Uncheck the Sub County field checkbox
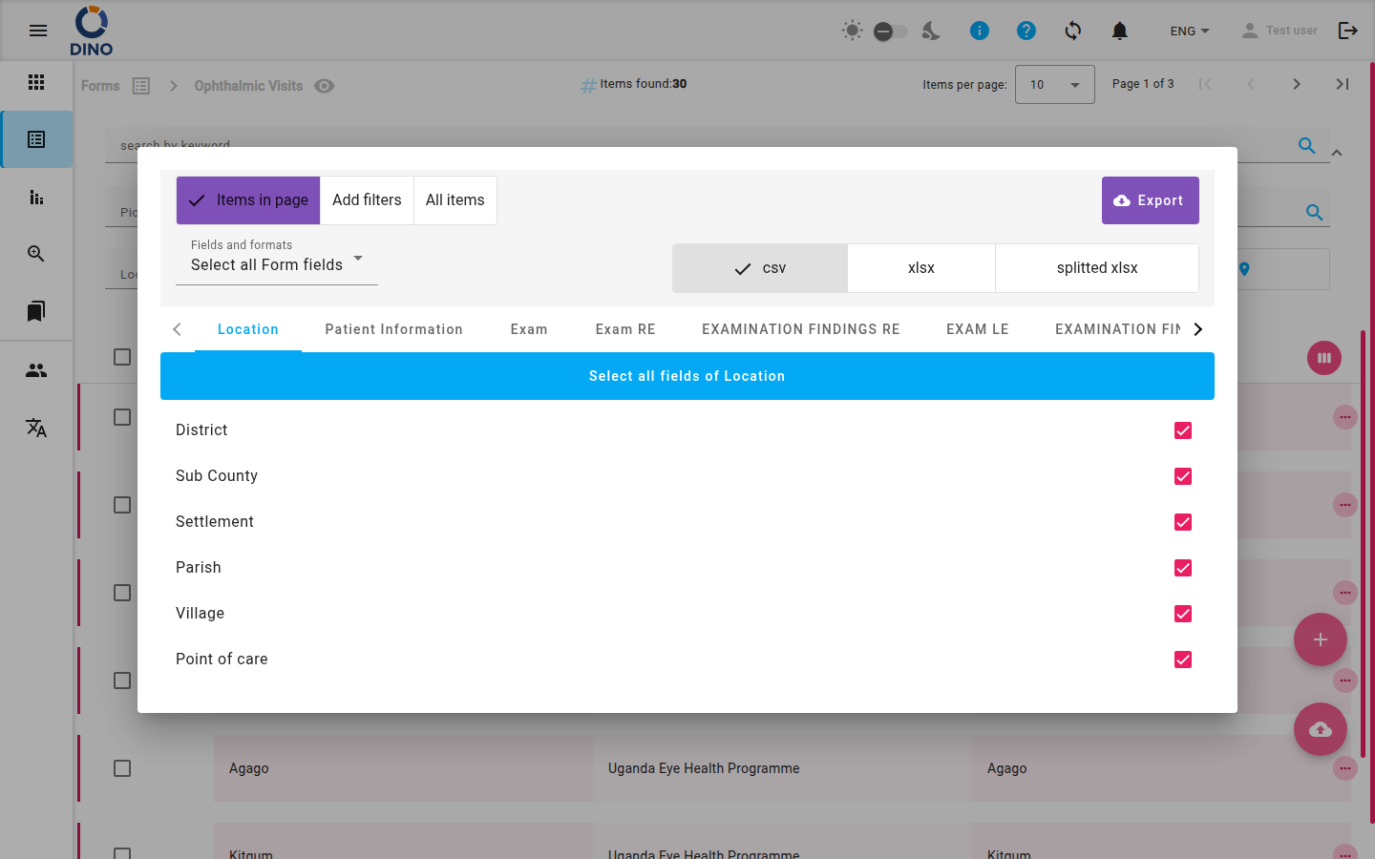Image resolution: width=1375 pixels, height=859 pixels. 1183,476
